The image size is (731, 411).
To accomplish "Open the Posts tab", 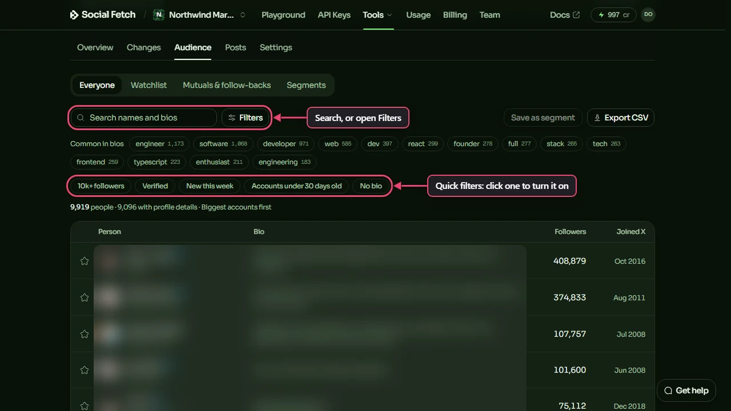I will tap(235, 47).
